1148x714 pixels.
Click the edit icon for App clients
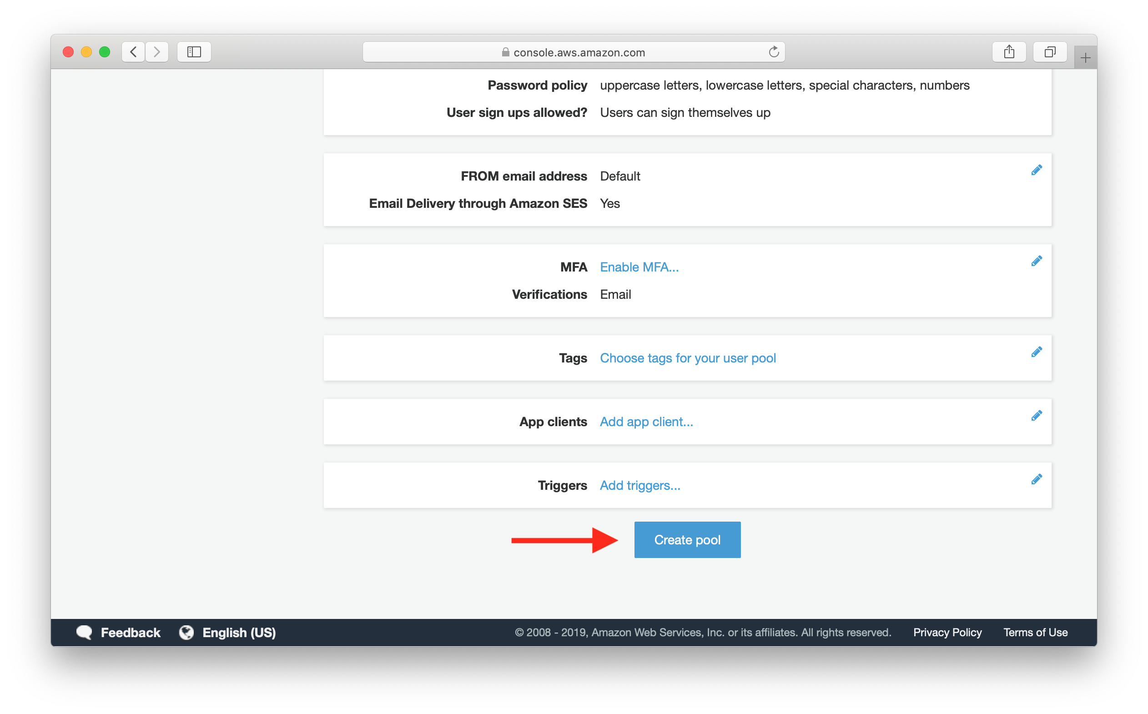pos(1036,415)
